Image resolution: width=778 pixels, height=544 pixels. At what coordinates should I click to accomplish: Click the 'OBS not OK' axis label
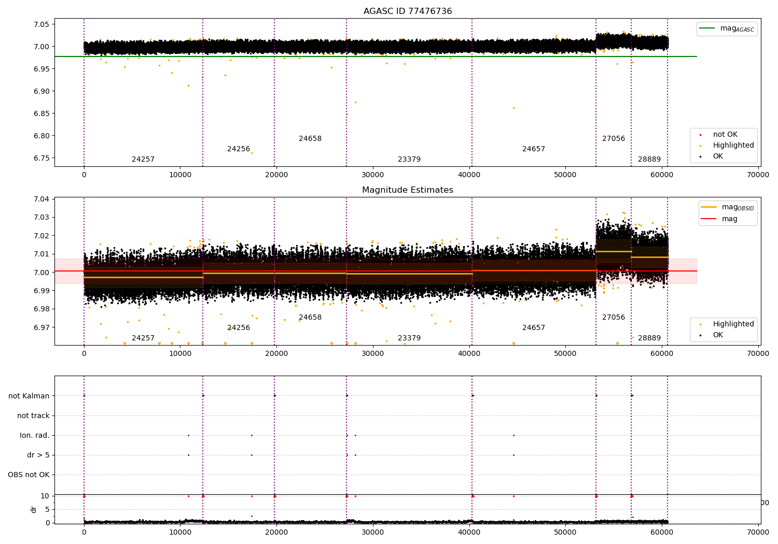[29, 475]
